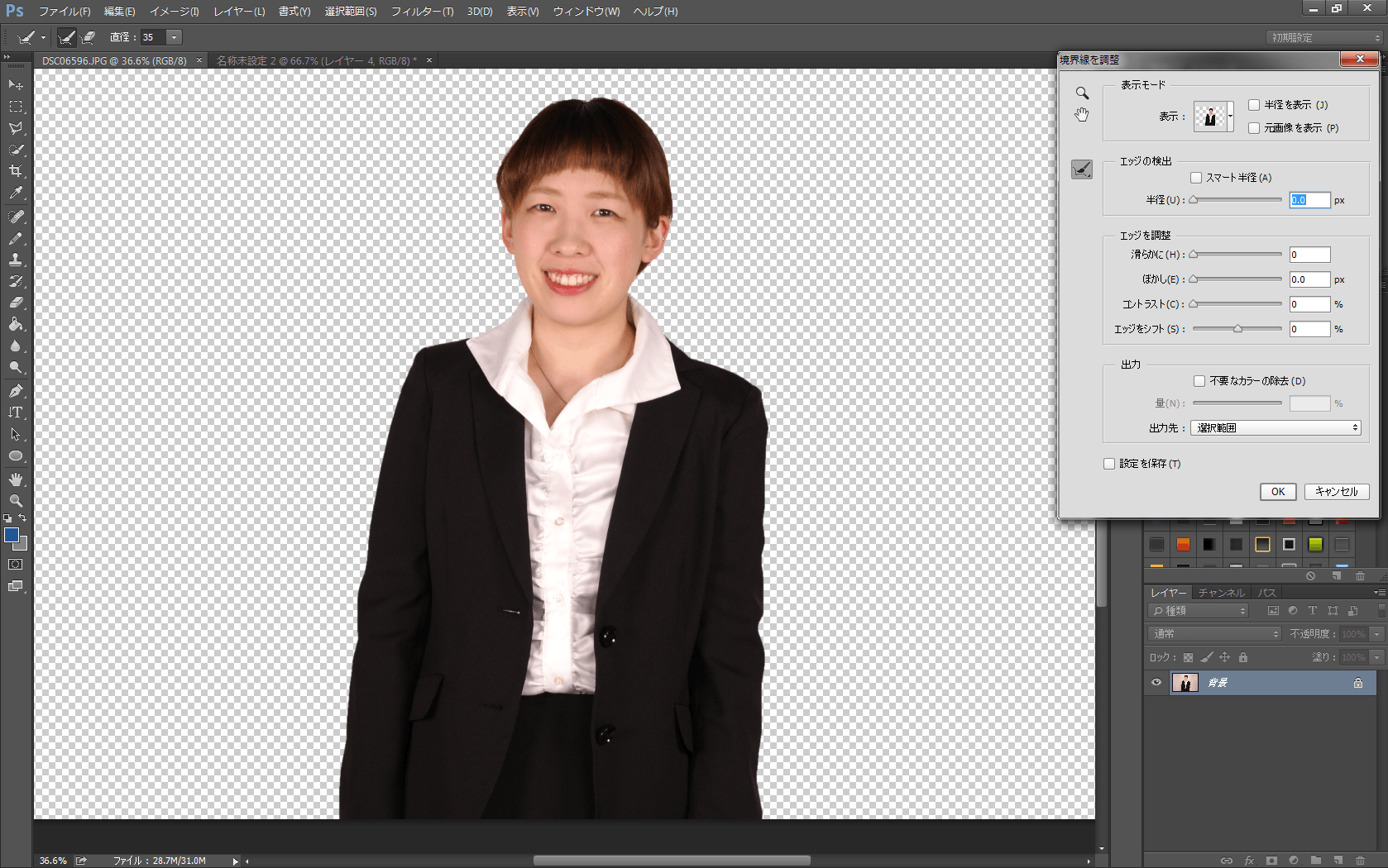The width and height of the screenshot is (1388, 868).
Task: Check the 不要なカラーの除去 option
Action: [1199, 381]
